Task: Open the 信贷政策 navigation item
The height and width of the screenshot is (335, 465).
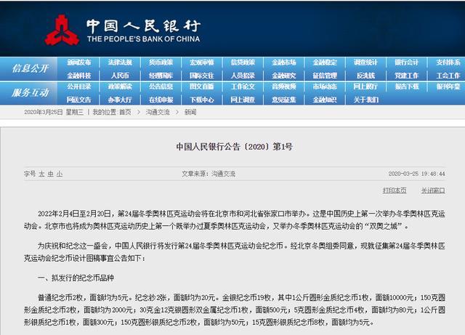Action: 243,62
